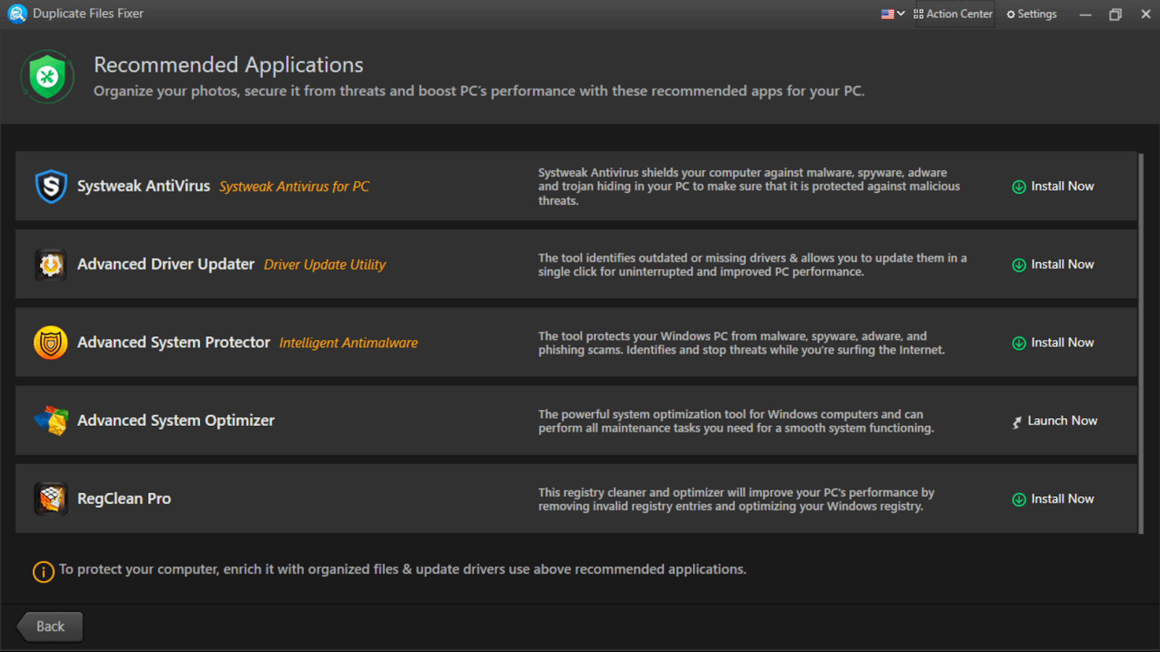Click the RegClean Pro registry cleaner description
Viewport: 1160px width, 652px height.
(x=736, y=500)
